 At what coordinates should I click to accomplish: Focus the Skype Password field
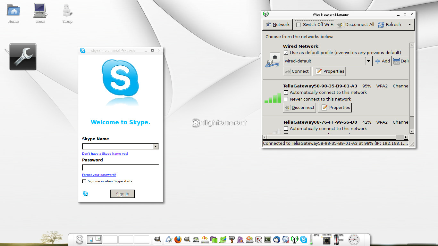coord(120,168)
